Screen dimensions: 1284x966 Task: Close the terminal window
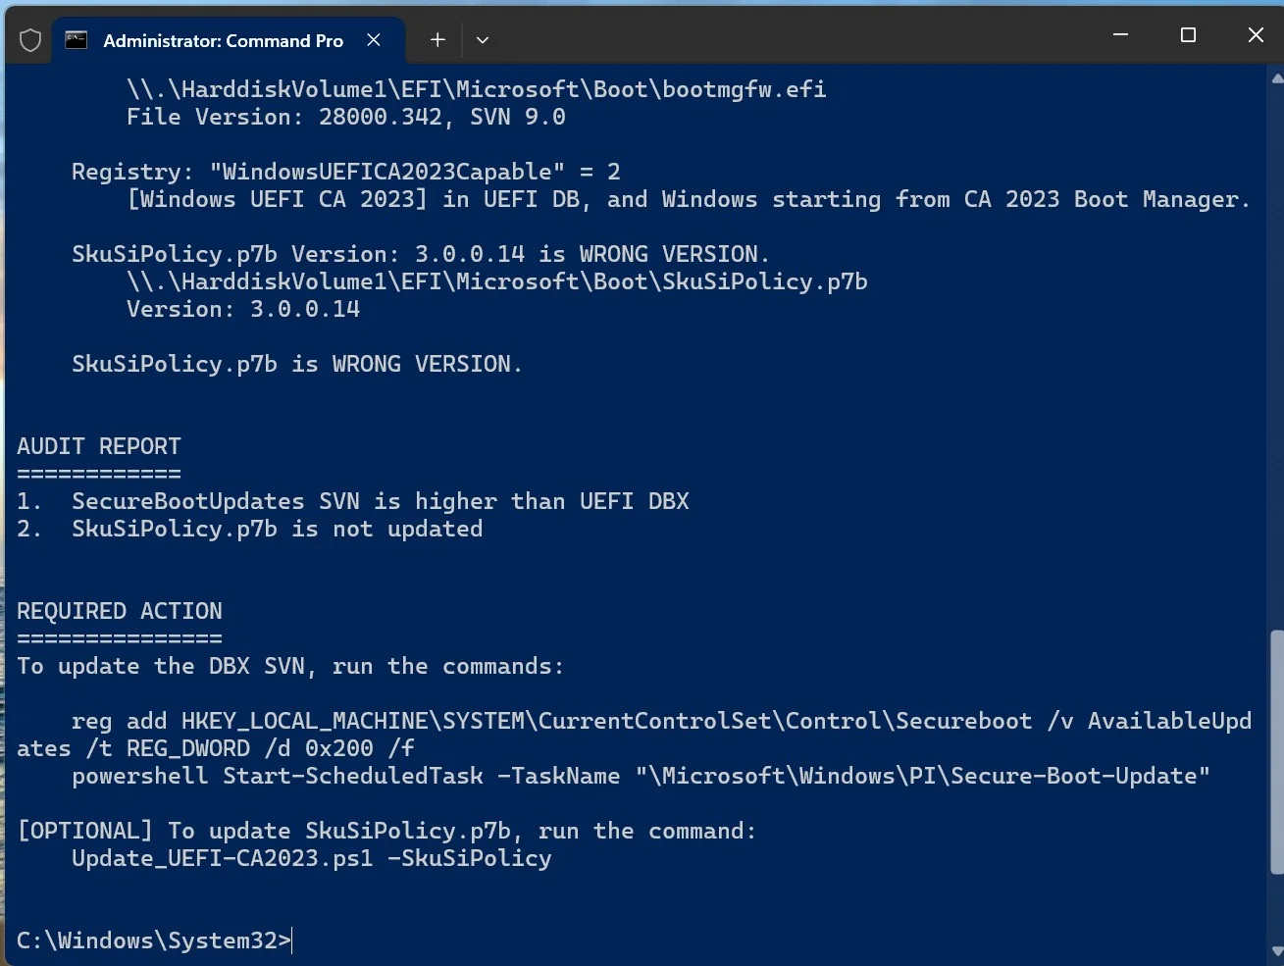(1255, 35)
